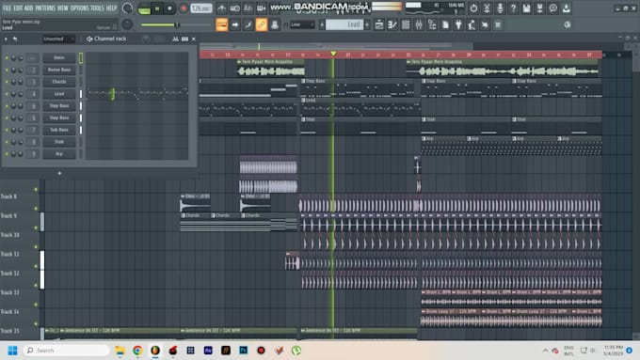Screen dimensions: 640x360
Task: Open the playlist view icon
Action: click(379, 24)
